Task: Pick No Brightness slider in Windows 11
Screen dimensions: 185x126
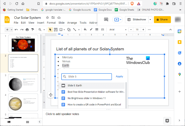Action: point(91,98)
